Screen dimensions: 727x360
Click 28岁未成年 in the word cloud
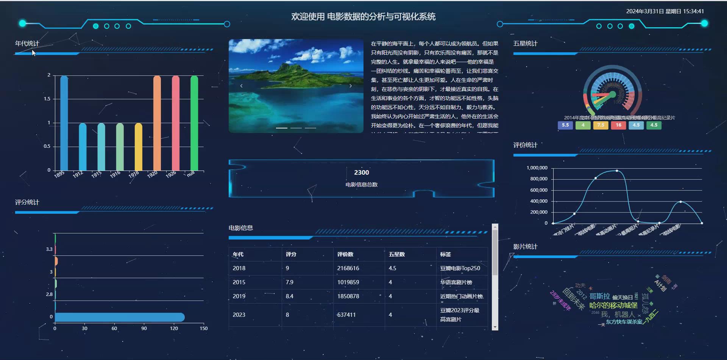tap(560, 301)
